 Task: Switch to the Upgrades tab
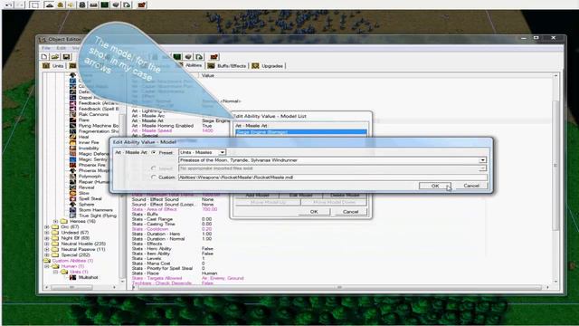[x=268, y=66]
